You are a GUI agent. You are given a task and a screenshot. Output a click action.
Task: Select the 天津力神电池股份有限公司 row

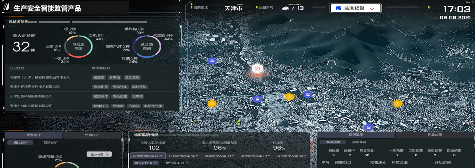pyautogui.click(x=31, y=106)
